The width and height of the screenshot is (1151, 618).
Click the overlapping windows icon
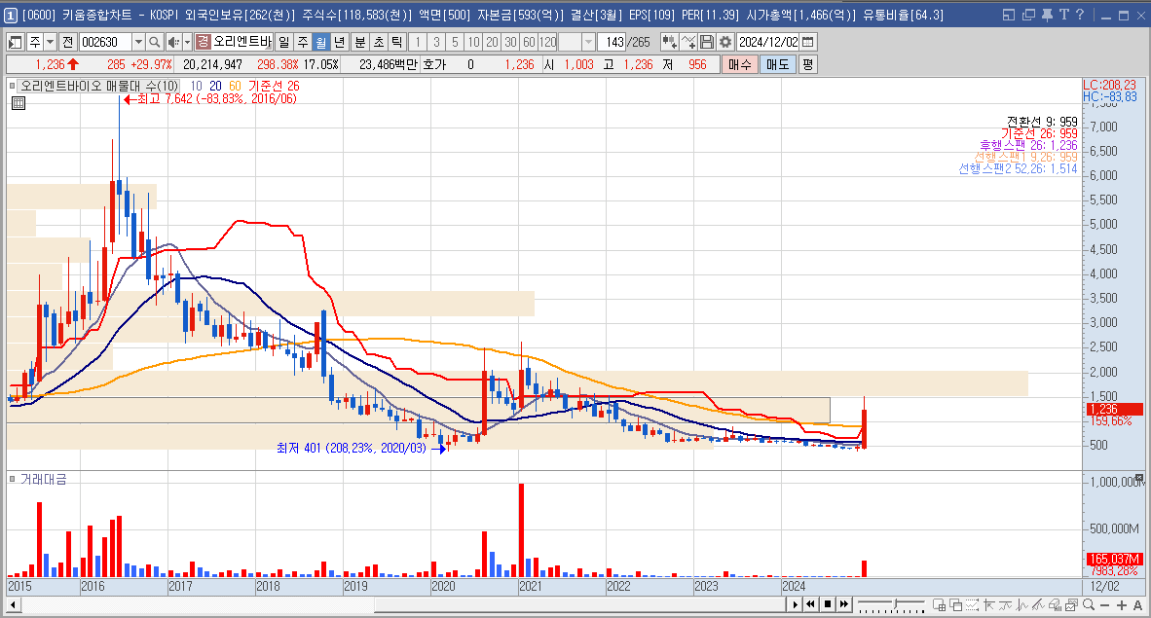pos(955,604)
